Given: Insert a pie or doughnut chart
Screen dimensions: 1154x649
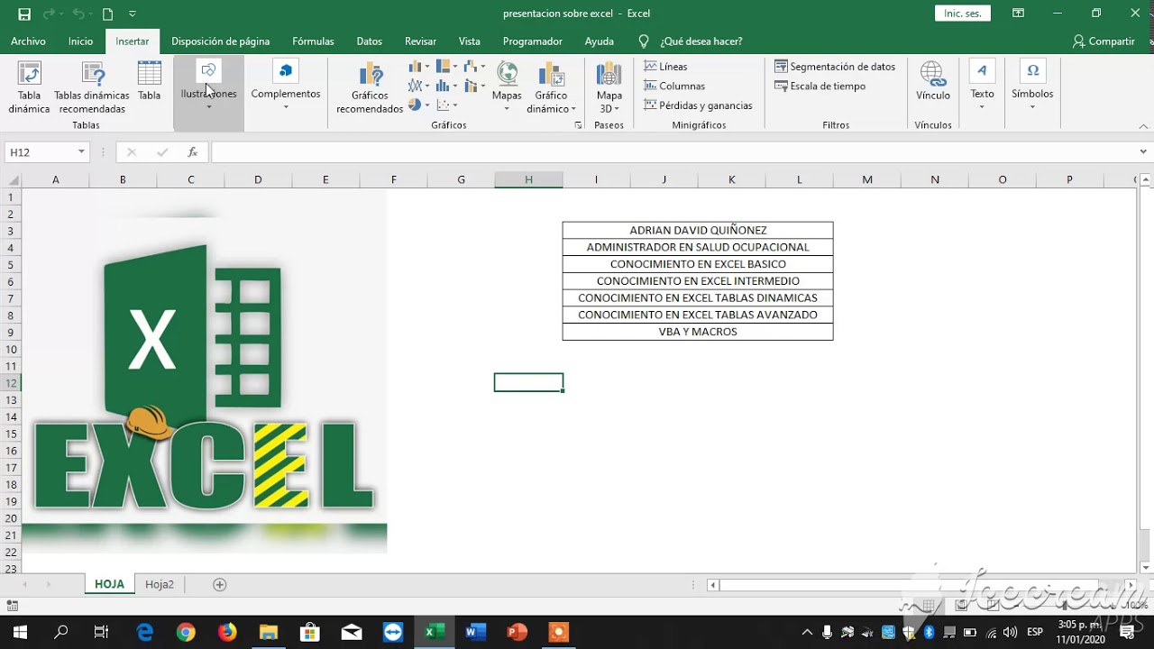Looking at the screenshot, I should [x=418, y=105].
